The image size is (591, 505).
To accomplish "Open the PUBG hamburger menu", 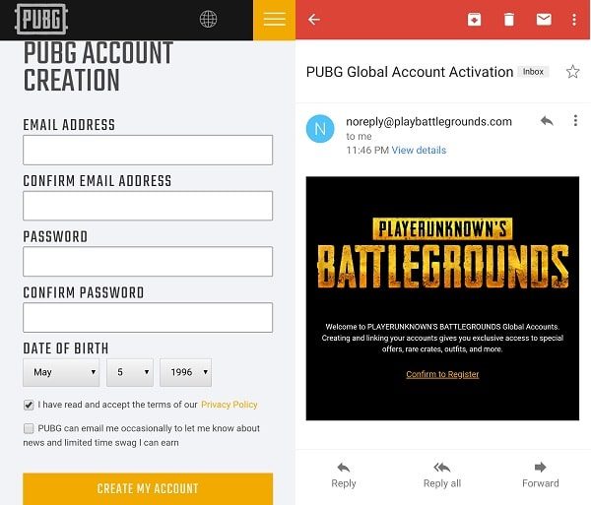I will (274, 20).
